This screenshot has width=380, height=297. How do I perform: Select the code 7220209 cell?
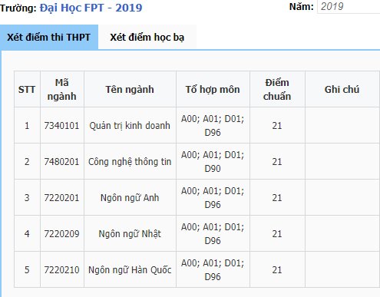point(62,234)
